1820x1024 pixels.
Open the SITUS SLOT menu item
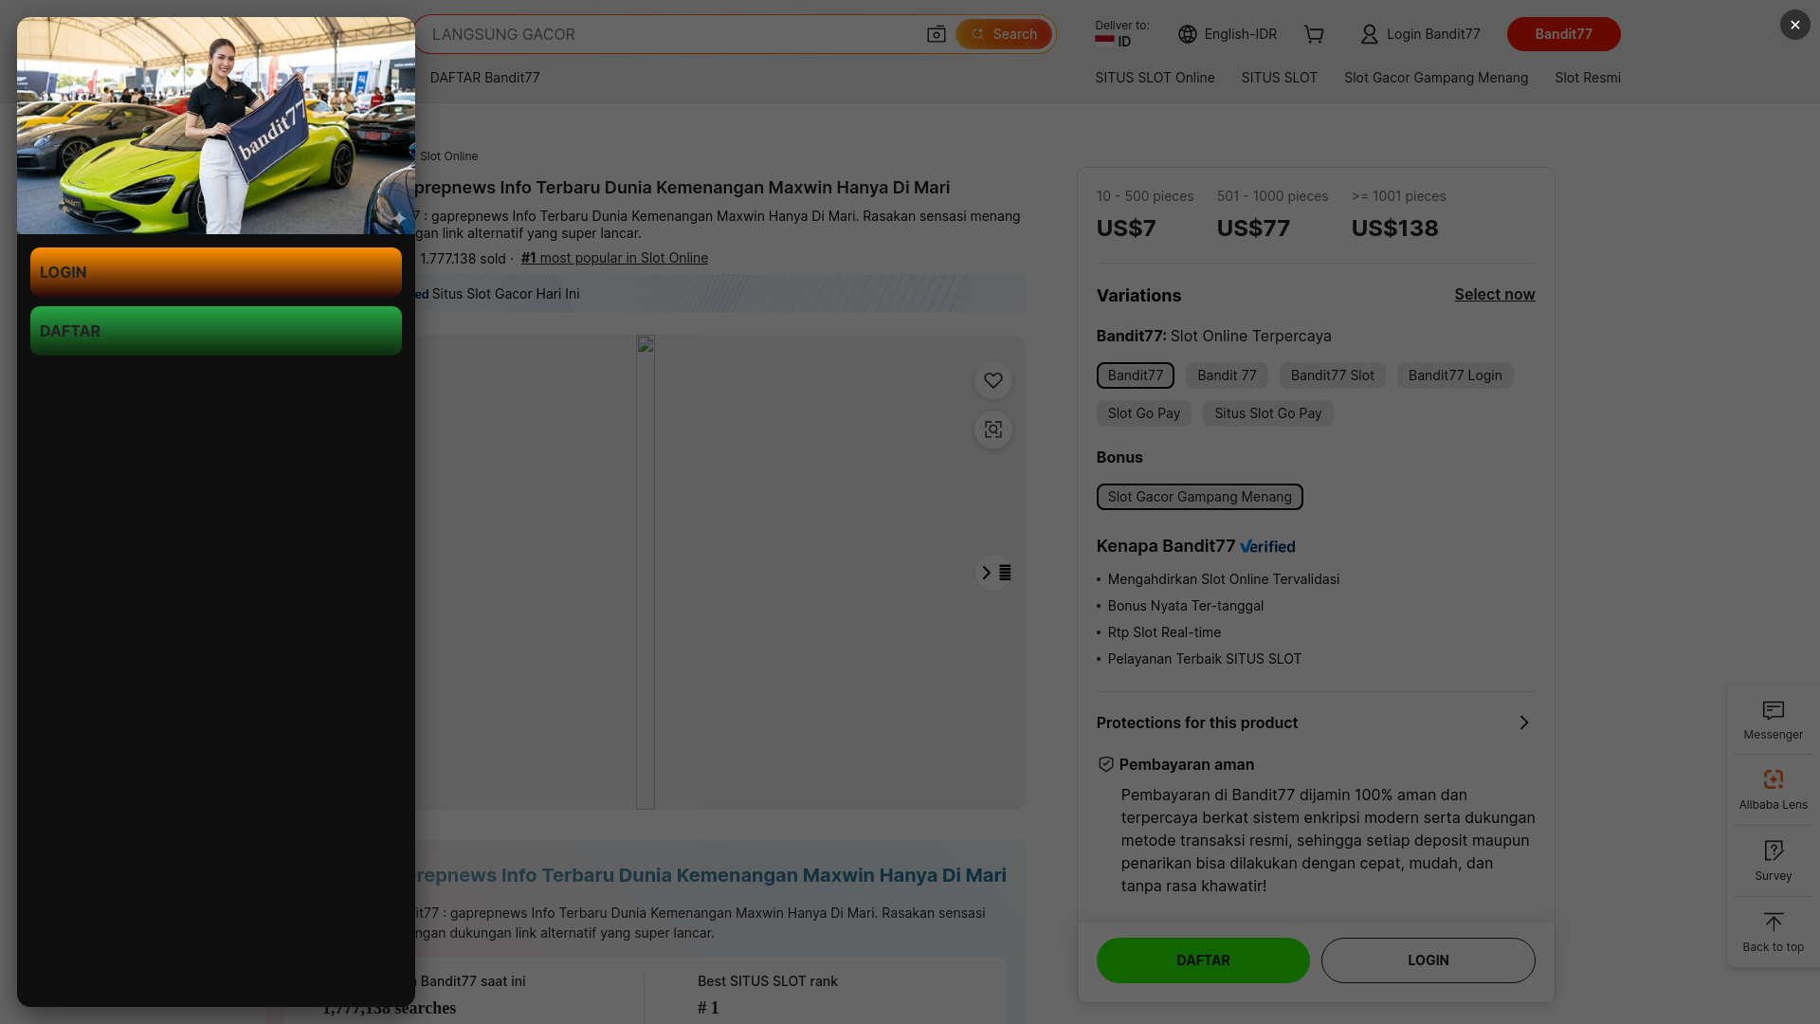click(1279, 78)
